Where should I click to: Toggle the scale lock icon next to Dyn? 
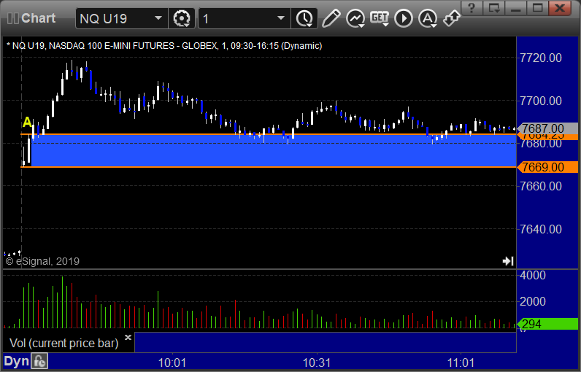tap(39, 361)
